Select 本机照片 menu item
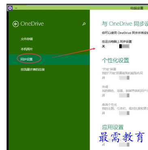148x150 pixels. coord(27,49)
